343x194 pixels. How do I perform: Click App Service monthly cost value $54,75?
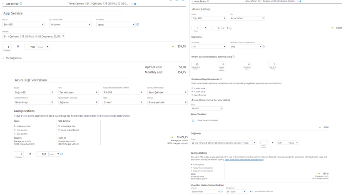(181, 72)
